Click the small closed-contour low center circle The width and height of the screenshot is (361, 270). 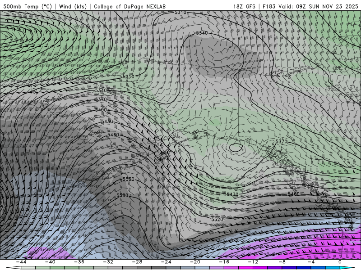pyautogui.click(x=236, y=148)
